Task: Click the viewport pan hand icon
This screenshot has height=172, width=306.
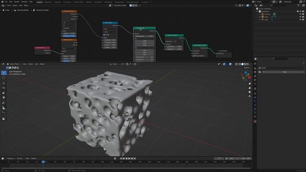Action: 250,88
